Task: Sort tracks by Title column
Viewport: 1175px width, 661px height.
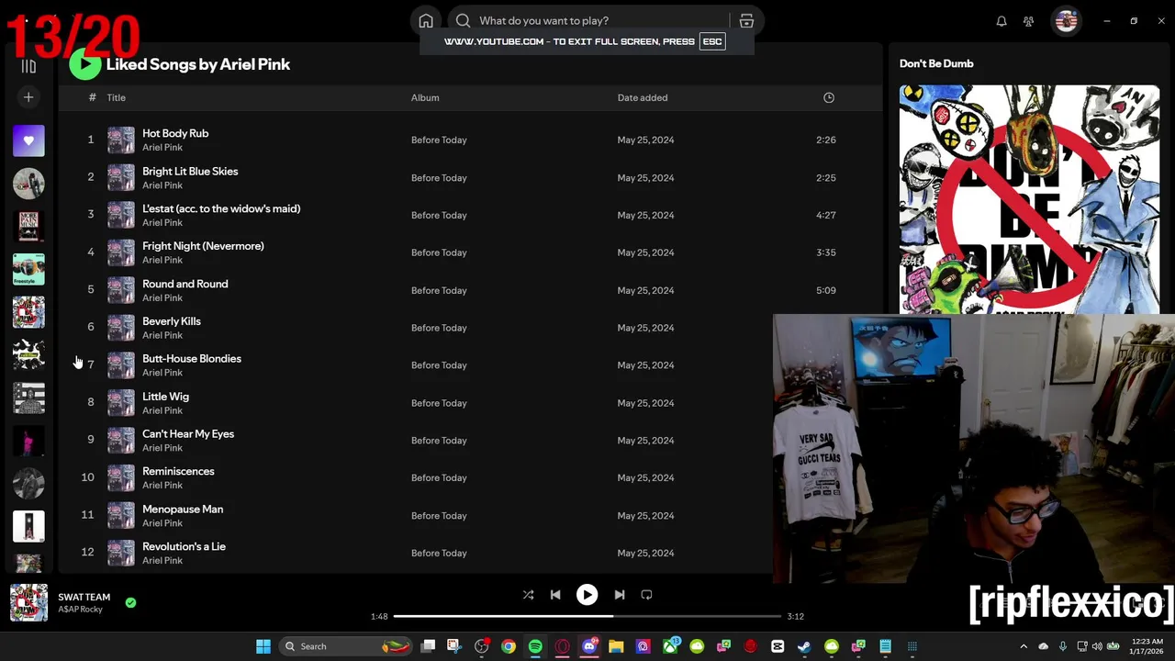Action: pyautogui.click(x=116, y=97)
